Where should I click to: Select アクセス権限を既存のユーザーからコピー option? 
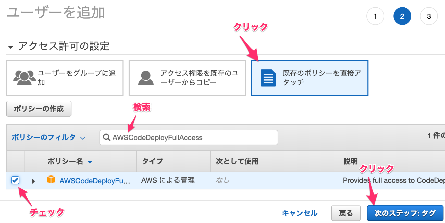click(187, 78)
